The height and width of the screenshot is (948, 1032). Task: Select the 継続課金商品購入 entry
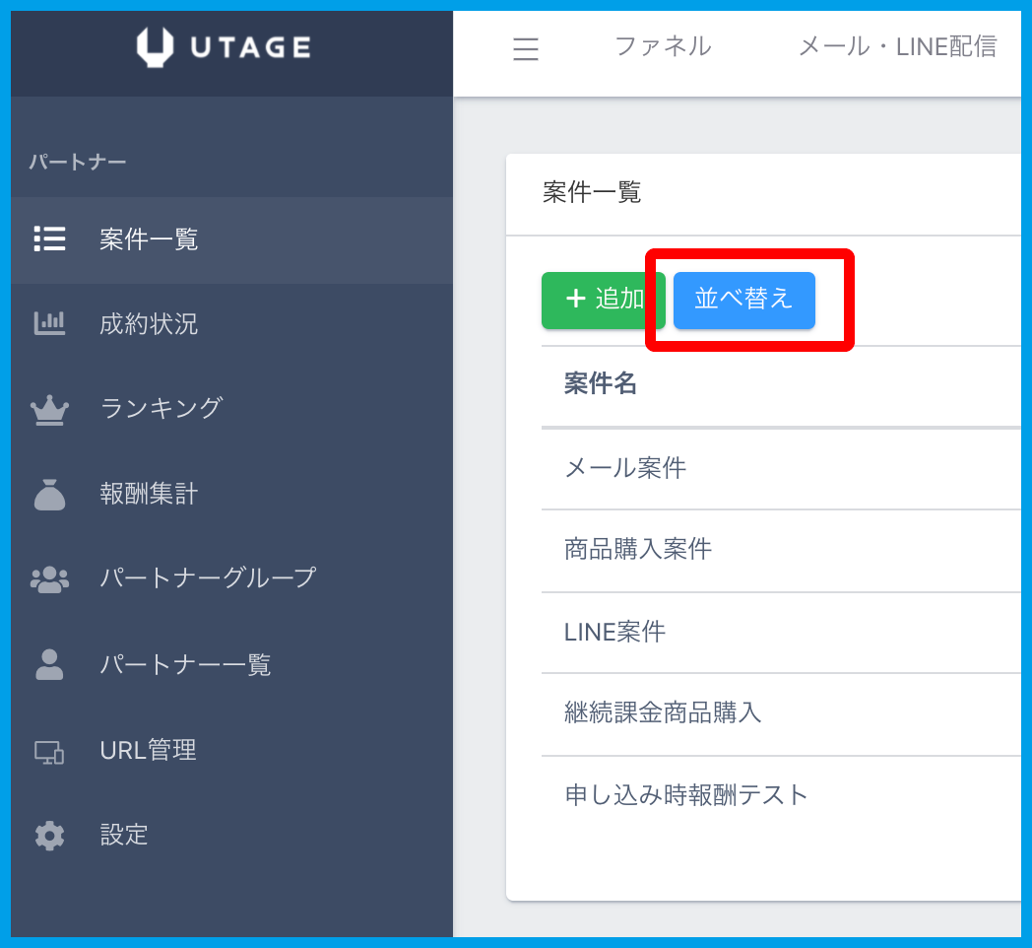pyautogui.click(x=663, y=712)
